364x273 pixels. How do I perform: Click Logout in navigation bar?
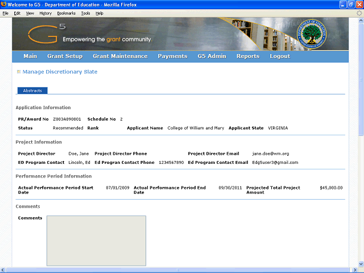pos(280,56)
